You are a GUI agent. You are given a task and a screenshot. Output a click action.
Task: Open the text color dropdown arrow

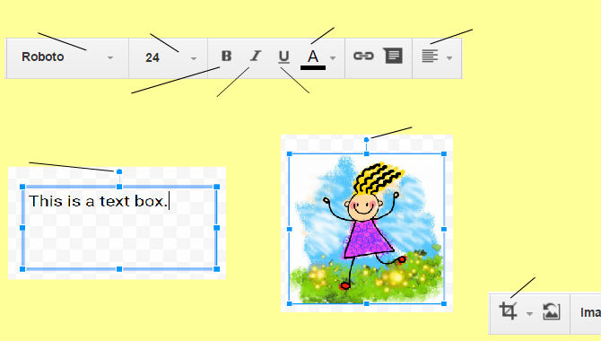333,58
